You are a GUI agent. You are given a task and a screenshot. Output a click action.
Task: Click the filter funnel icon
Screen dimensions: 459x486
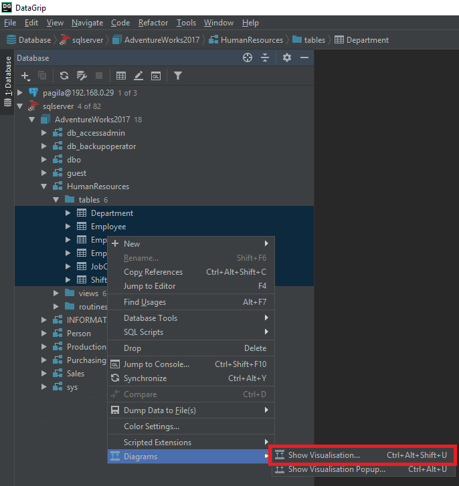pyautogui.click(x=178, y=76)
